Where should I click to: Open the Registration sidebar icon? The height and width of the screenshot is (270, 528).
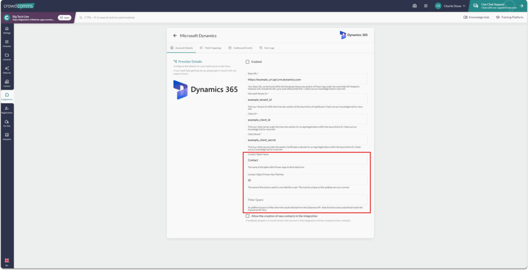7,109
